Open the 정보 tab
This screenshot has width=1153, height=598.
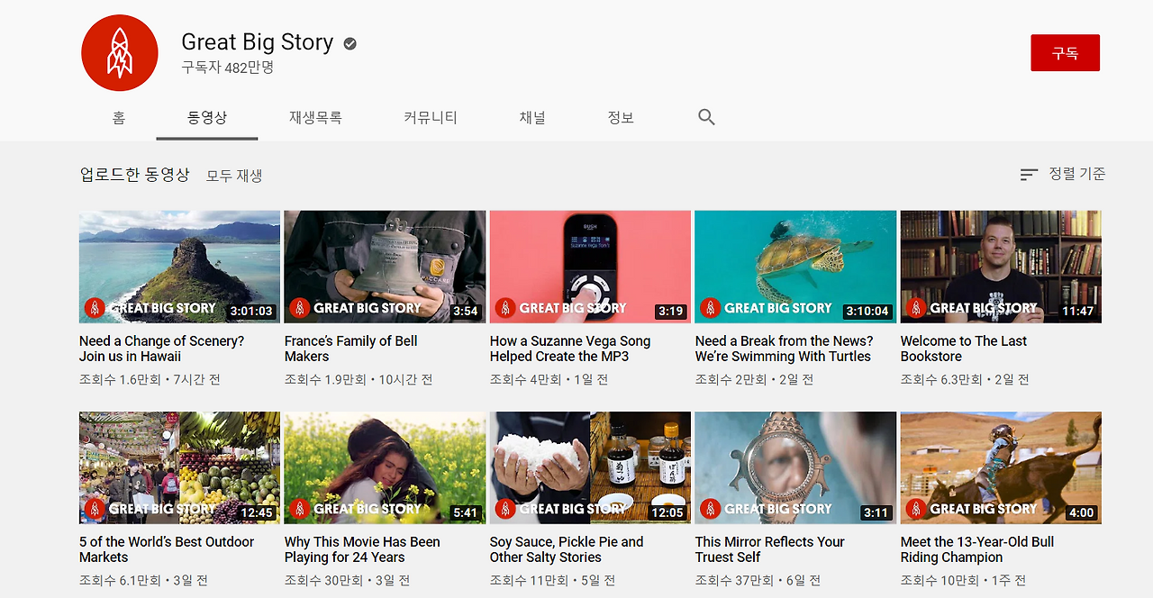pos(621,117)
